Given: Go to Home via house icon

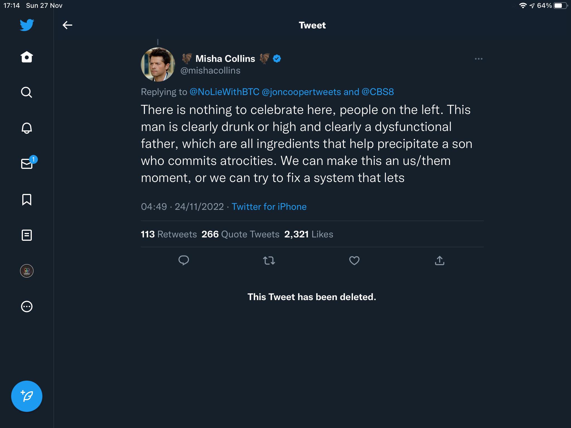Looking at the screenshot, I should (27, 57).
